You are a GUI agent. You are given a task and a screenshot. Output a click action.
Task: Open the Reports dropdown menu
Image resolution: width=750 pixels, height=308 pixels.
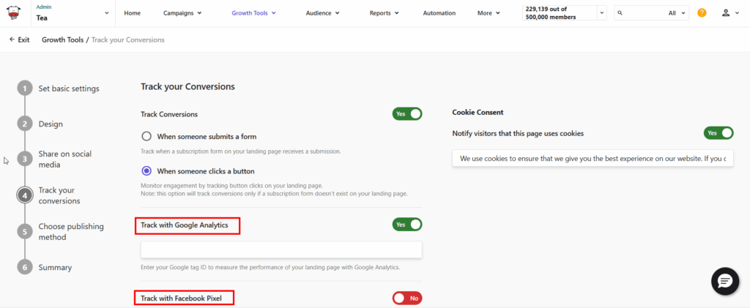pos(384,13)
